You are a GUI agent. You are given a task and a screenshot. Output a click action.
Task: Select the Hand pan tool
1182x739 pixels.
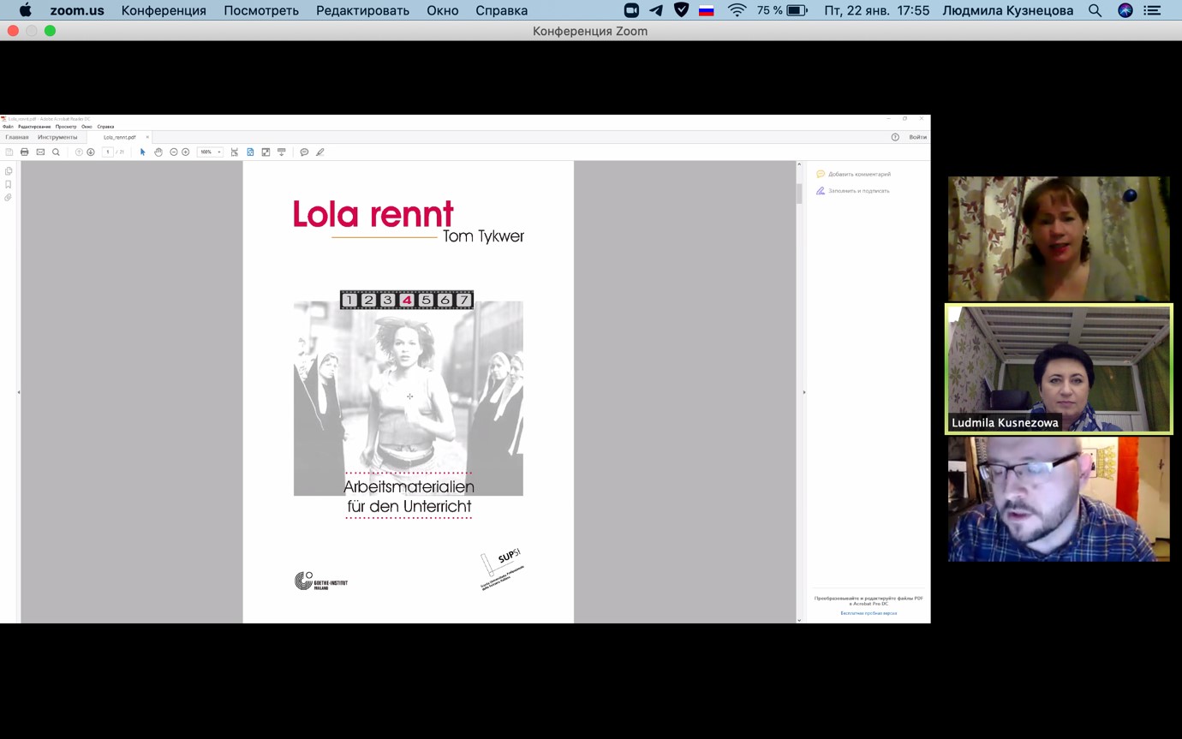coord(158,152)
